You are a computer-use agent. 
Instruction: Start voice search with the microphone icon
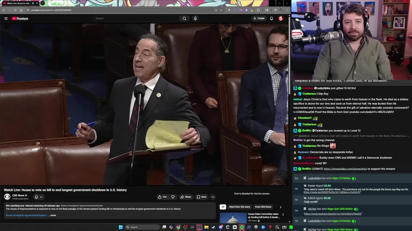click(195, 18)
